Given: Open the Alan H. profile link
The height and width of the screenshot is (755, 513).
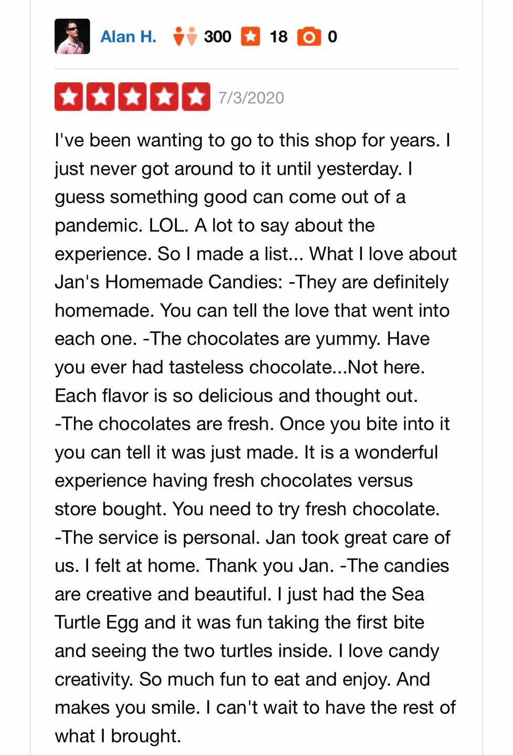Looking at the screenshot, I should tap(129, 37).
